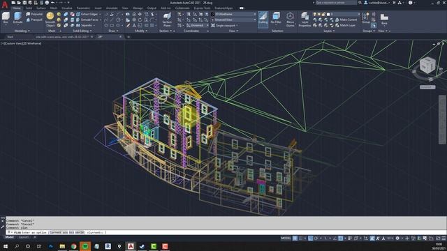The height and width of the screenshot is (251, 447).
Task: Click the Extract Edges tool
Action: pos(87,14)
